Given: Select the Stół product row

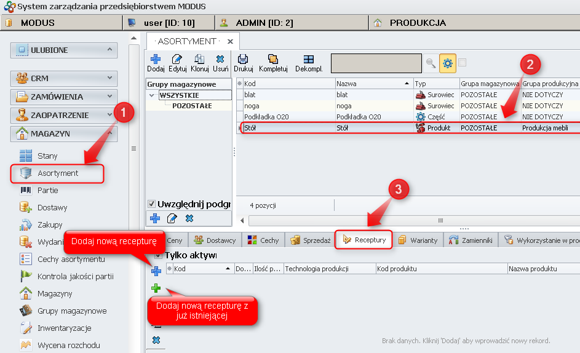Looking at the screenshot, I should click(408, 128).
